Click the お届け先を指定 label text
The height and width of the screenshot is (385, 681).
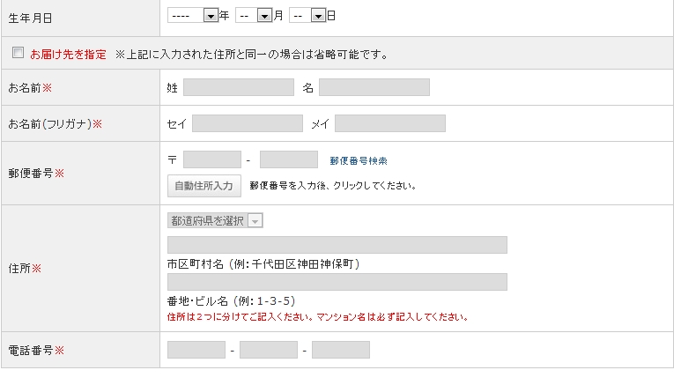click(x=68, y=55)
